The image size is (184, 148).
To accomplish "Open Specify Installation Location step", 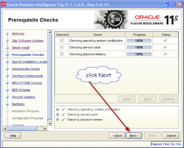I will 30,62.
